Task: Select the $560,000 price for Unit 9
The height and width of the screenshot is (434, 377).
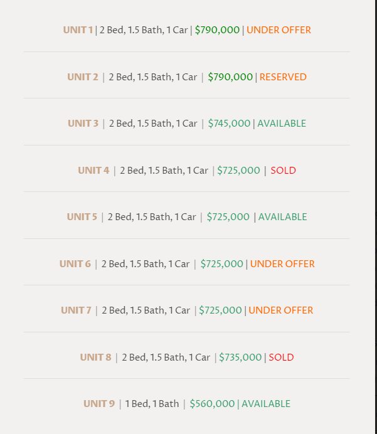Action: [212, 404]
